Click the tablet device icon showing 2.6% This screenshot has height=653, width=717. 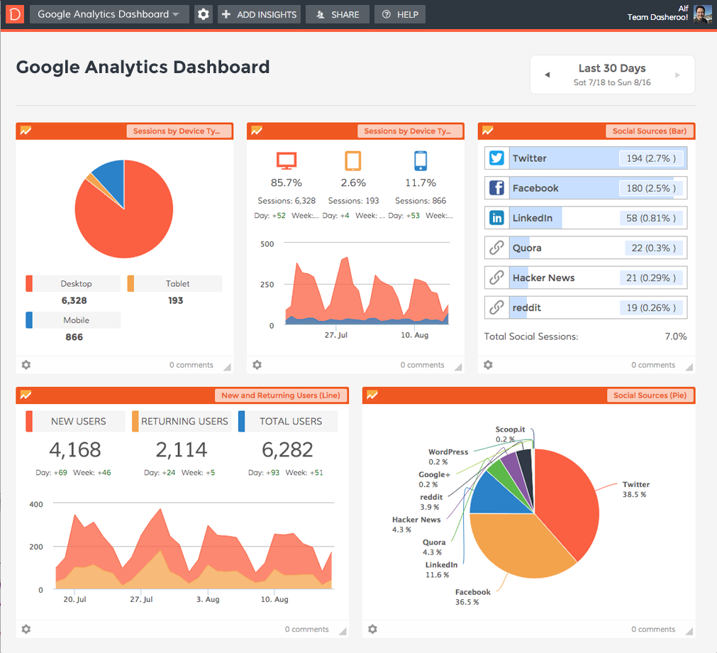(x=354, y=162)
